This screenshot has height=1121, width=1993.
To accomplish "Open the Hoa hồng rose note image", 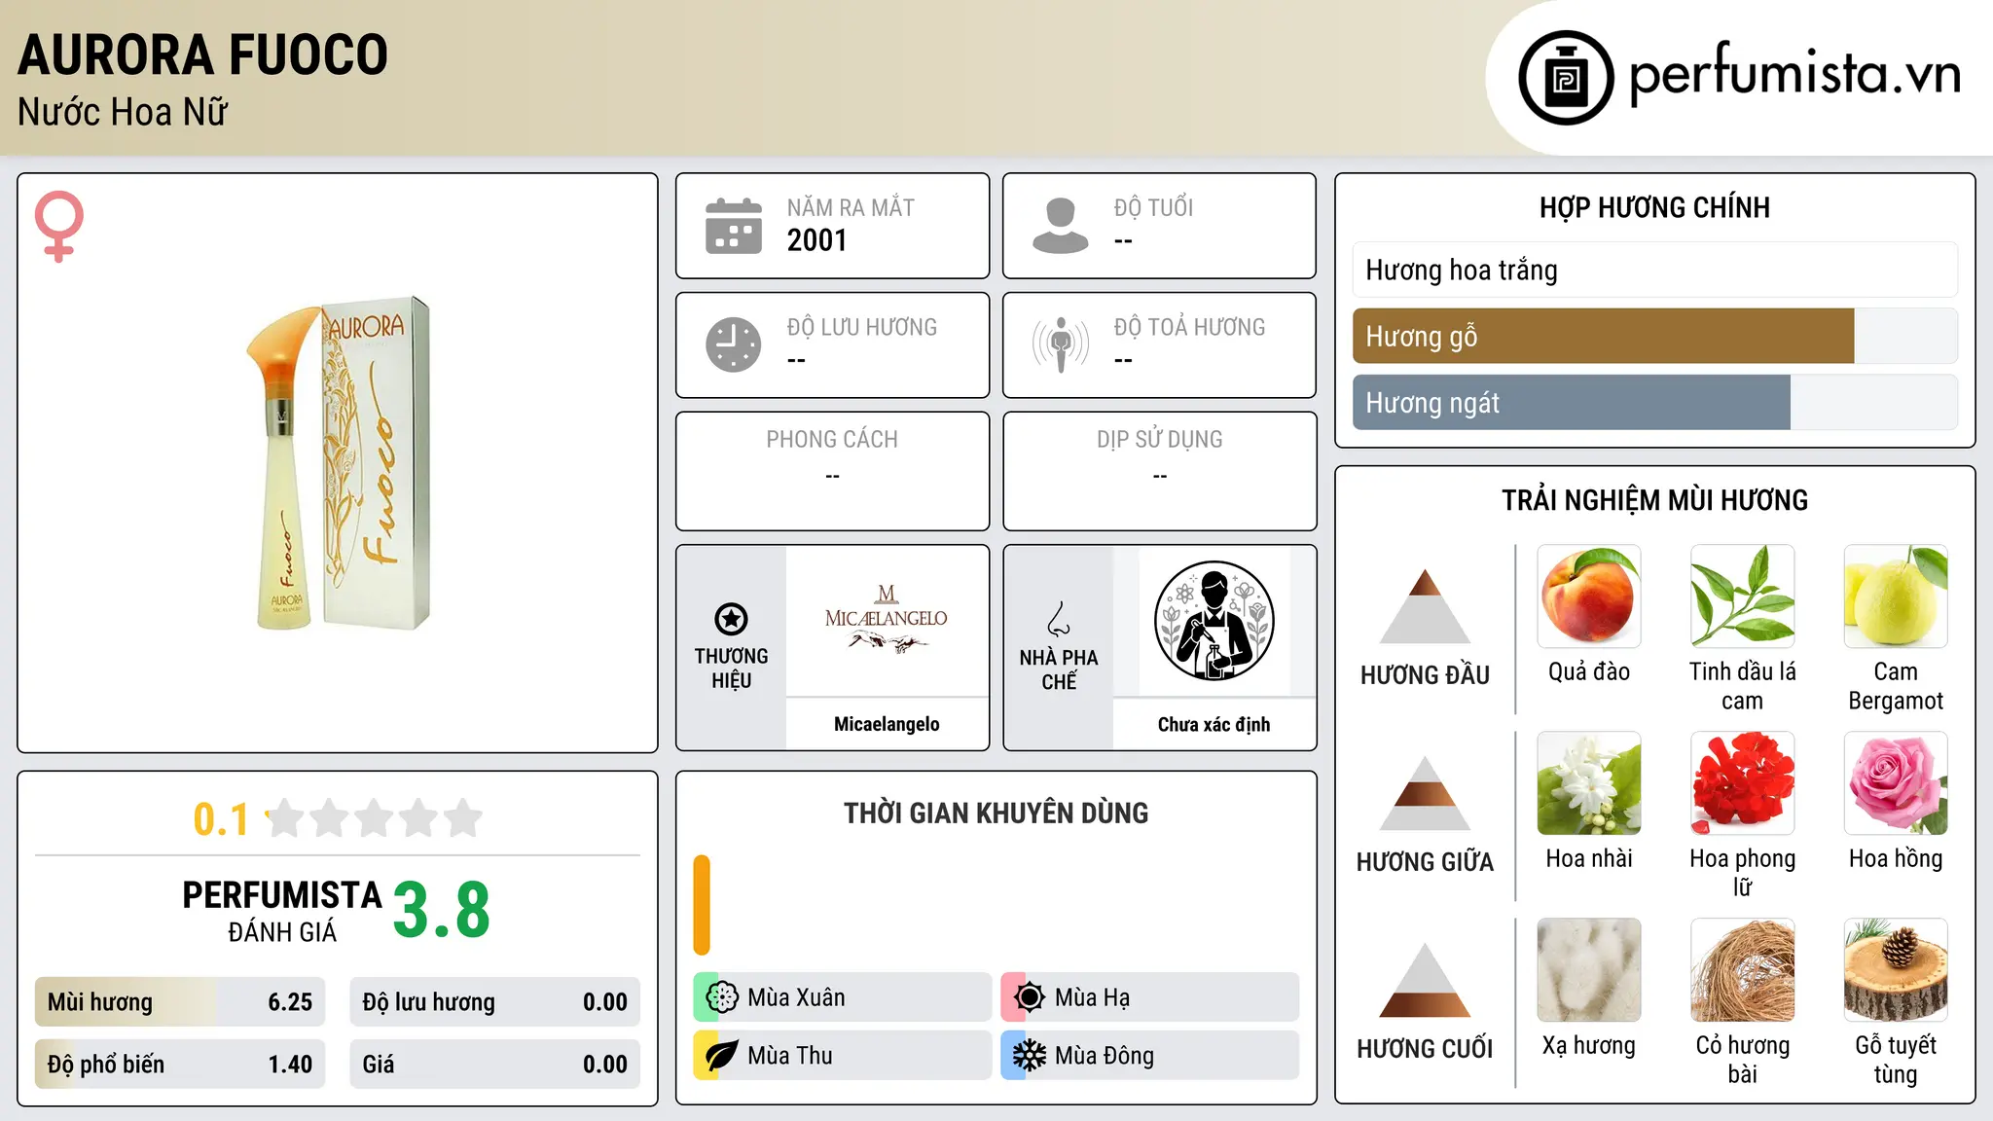I will (1896, 783).
